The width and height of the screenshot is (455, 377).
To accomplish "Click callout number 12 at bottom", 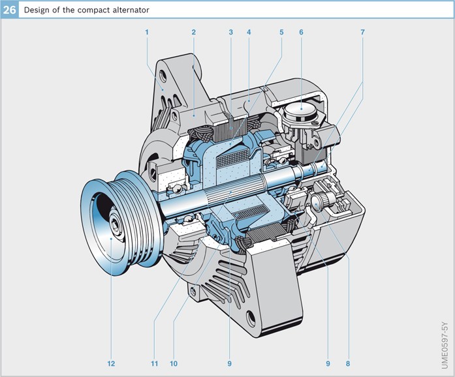I will [111, 364].
